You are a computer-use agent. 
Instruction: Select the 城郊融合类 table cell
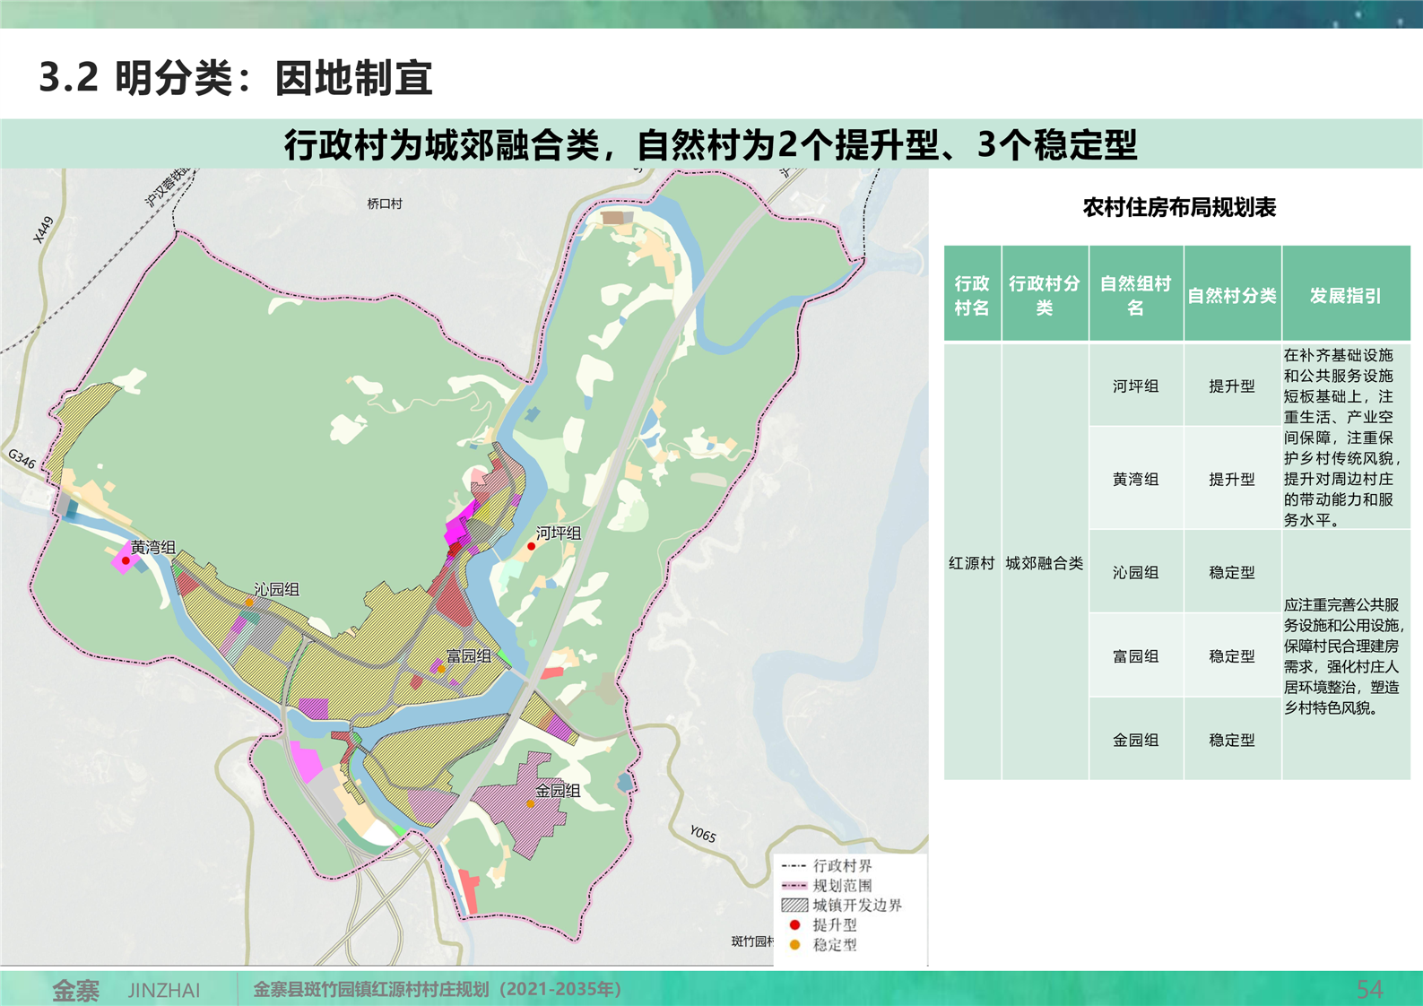1045,564
